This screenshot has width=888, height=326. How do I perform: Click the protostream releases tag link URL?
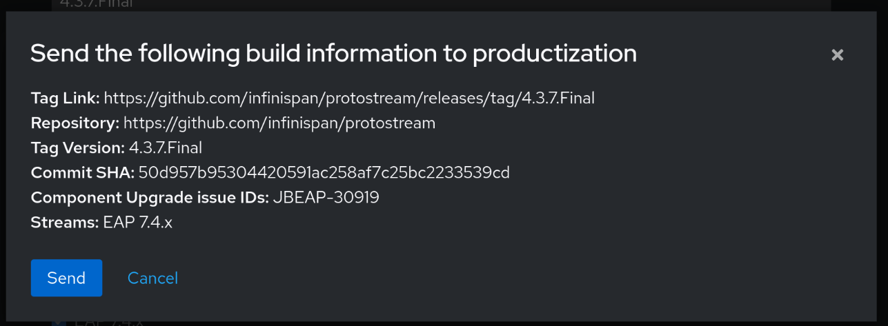(x=349, y=99)
